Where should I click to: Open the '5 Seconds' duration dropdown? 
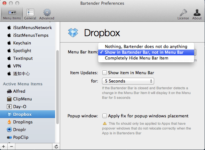(128, 81)
